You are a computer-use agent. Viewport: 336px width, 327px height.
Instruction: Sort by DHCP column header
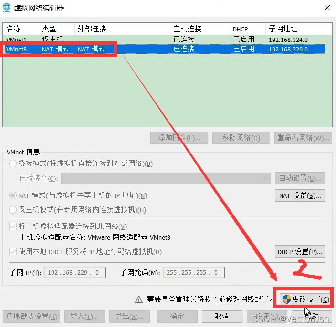pos(248,29)
